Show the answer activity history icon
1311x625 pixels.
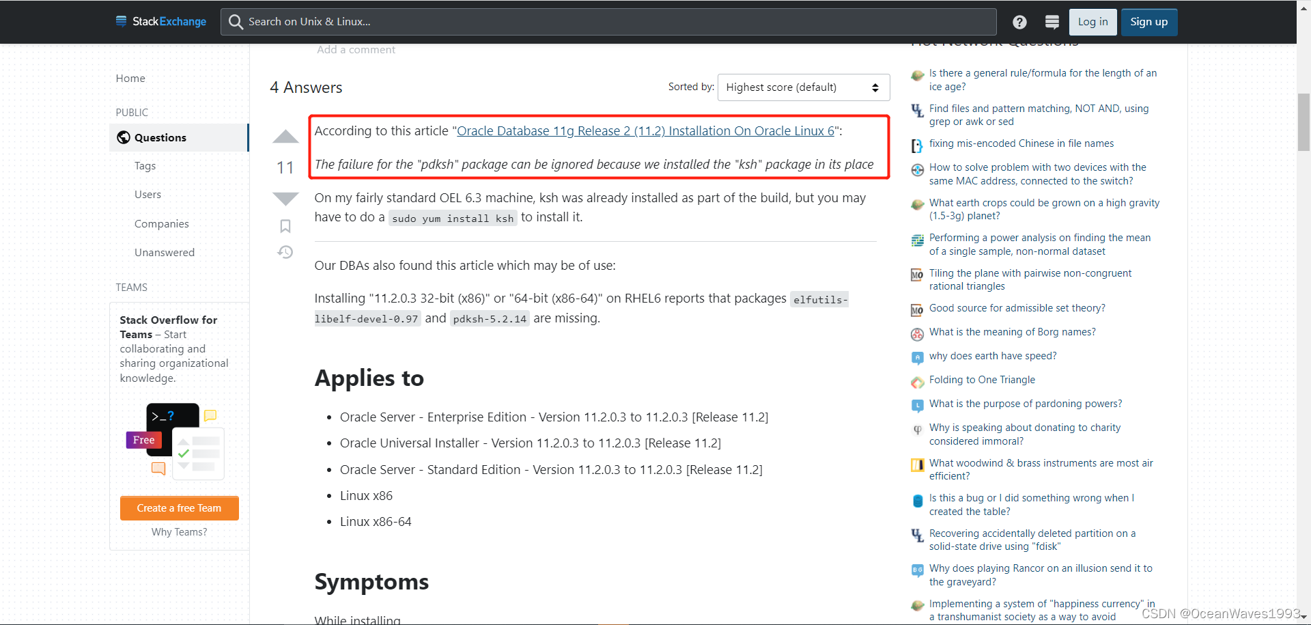285,253
